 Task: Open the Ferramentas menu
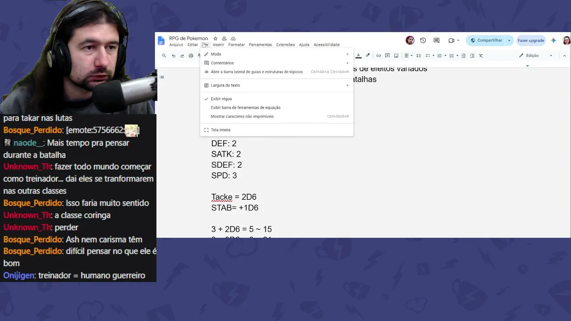point(261,45)
